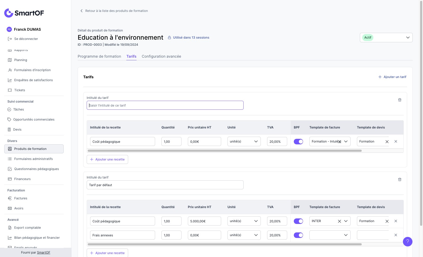Open the Configuration avancée tab
The image size is (423, 257).
[x=161, y=56]
